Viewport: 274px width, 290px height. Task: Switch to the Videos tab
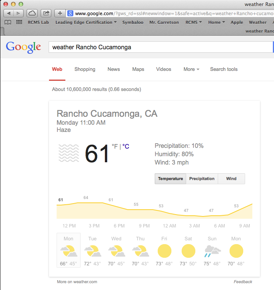(163, 69)
